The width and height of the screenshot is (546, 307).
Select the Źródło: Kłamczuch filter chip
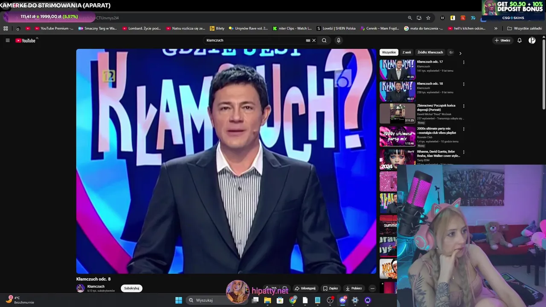pos(430,52)
